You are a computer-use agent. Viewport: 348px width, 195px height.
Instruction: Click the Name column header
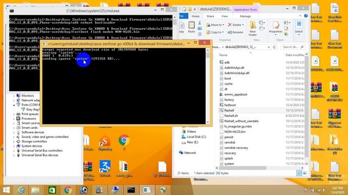[223, 55]
